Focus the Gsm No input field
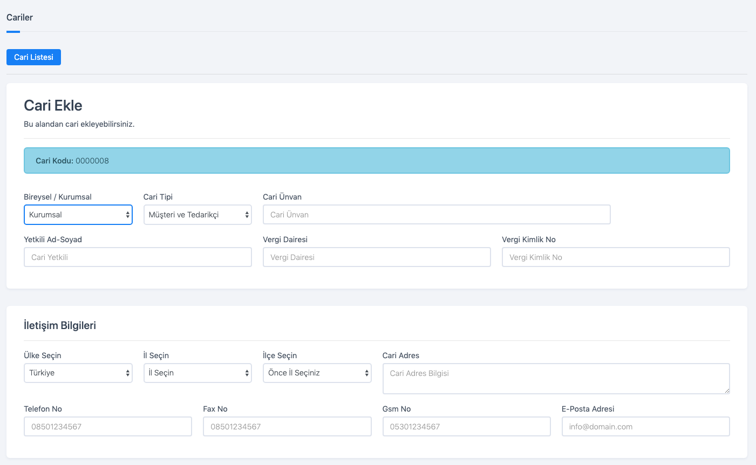 click(x=467, y=427)
